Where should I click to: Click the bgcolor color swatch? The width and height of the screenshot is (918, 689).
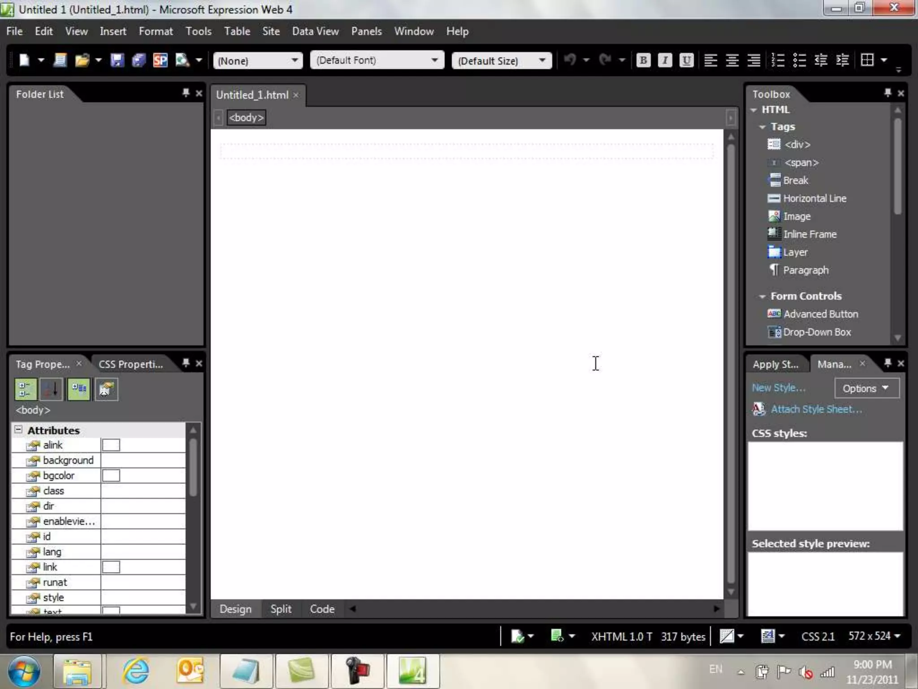[111, 475]
